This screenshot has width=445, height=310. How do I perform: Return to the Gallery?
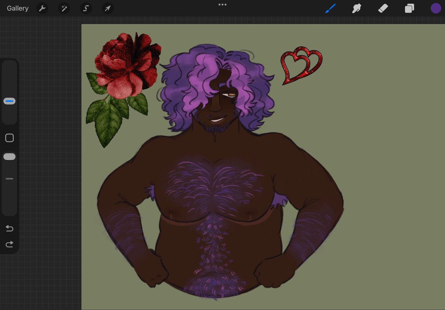17,8
